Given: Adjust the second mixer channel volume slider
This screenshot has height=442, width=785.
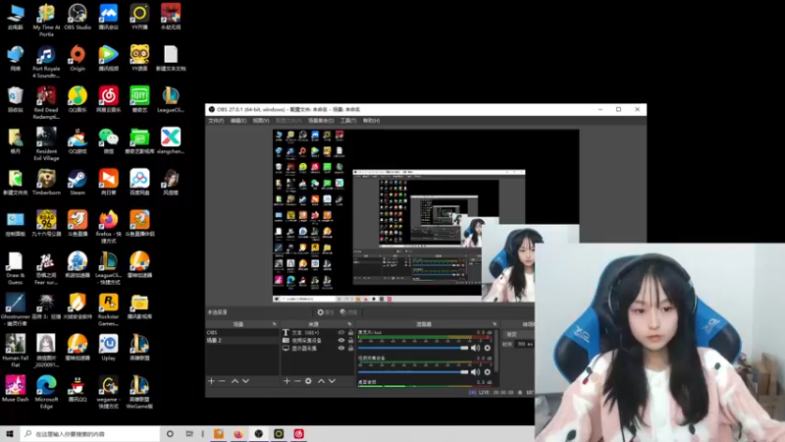Looking at the screenshot, I should (x=413, y=372).
